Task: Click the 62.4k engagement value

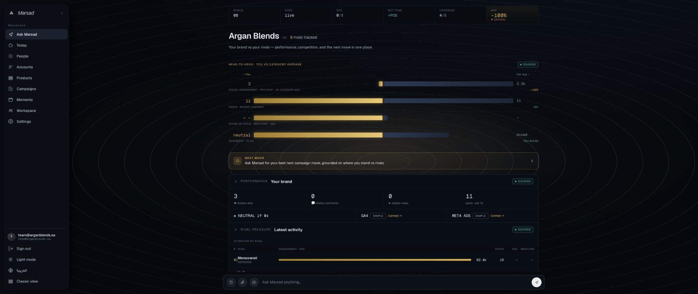Action: pos(481,260)
